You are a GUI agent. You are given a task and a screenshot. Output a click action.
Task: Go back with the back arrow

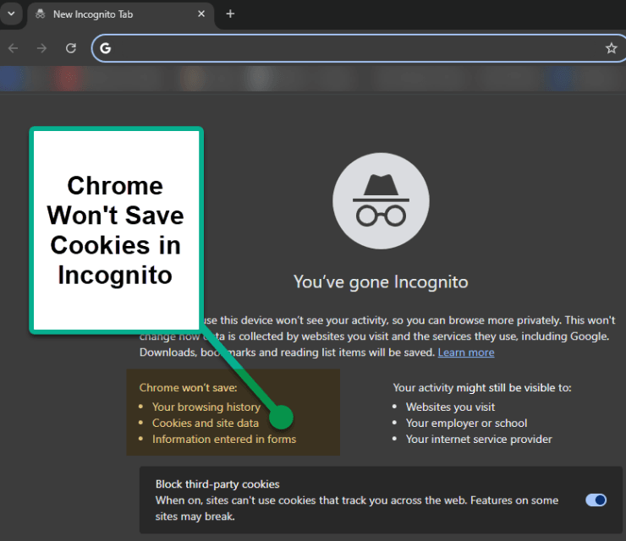point(14,48)
